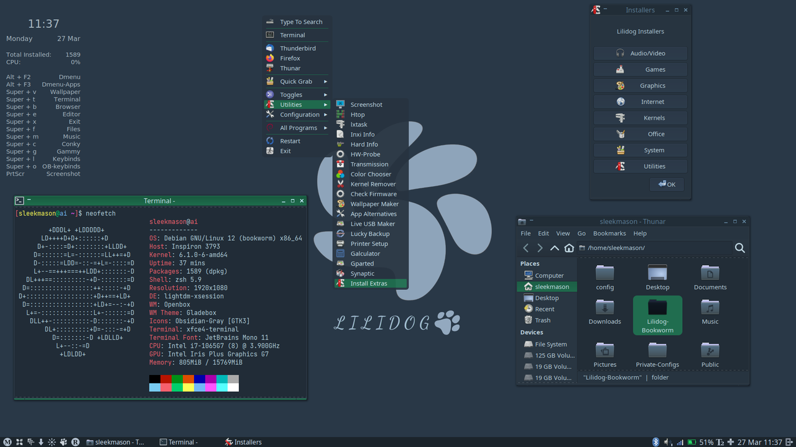796x447 pixels.
Task: Open System installers button
Action: (640, 150)
